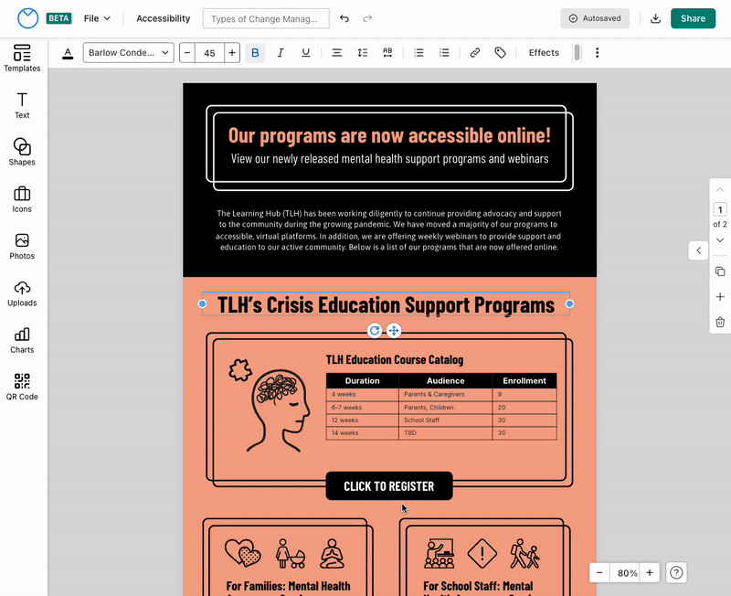Open letter case options

click(x=387, y=53)
